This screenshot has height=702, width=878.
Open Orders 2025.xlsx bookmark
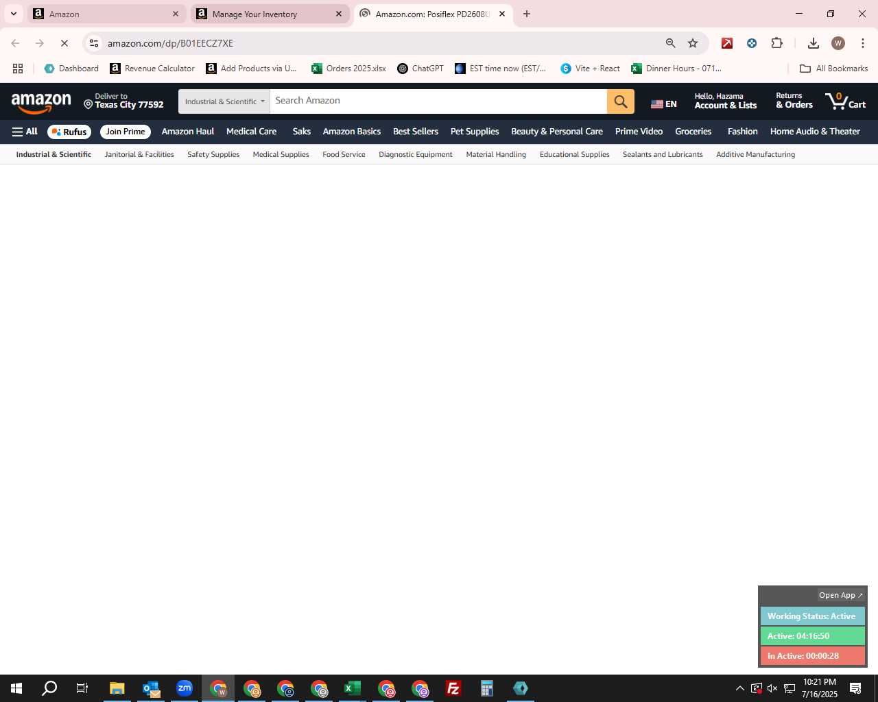[x=348, y=69]
